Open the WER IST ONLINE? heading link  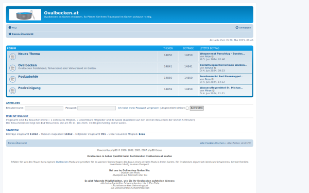coord(17,116)
